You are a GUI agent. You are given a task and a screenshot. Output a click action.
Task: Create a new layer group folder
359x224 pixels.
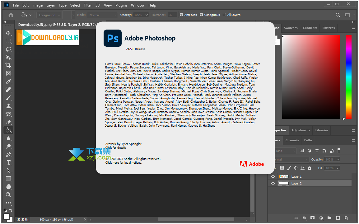click(329, 218)
